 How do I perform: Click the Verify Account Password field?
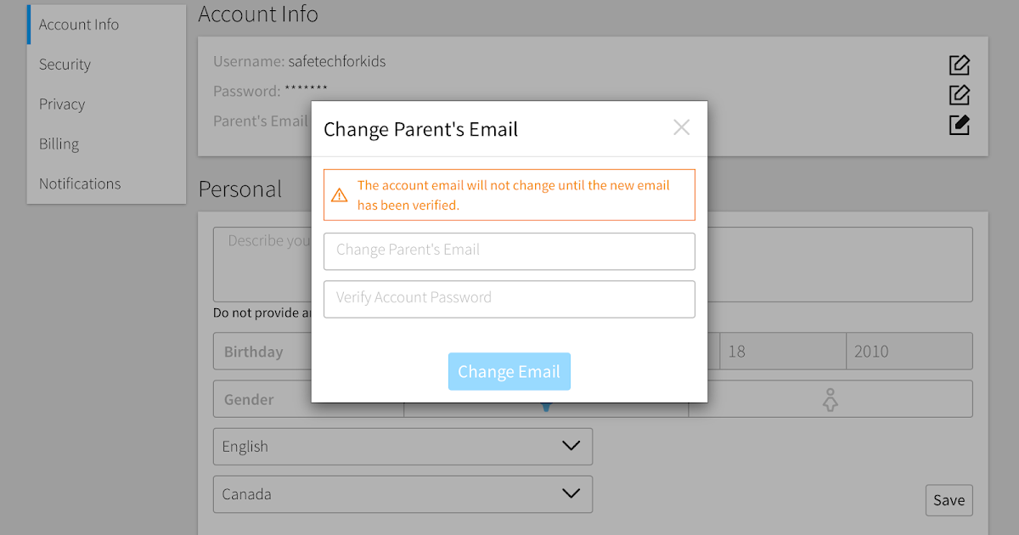(509, 298)
